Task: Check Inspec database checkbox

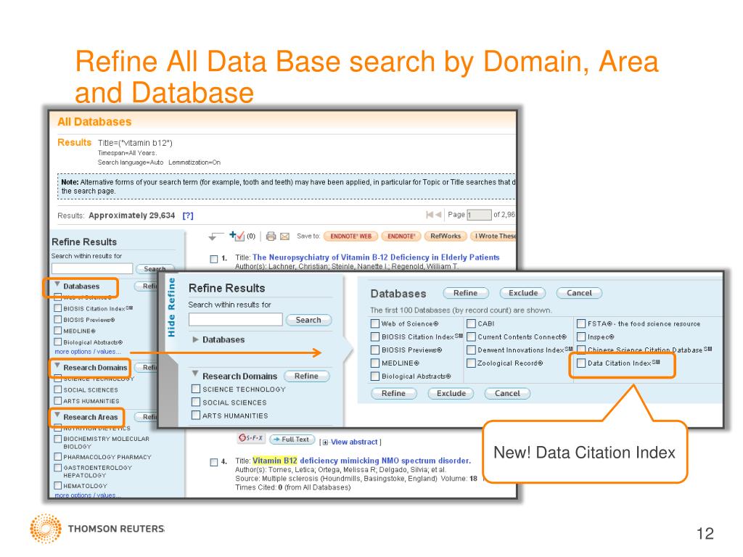Action: (x=581, y=337)
